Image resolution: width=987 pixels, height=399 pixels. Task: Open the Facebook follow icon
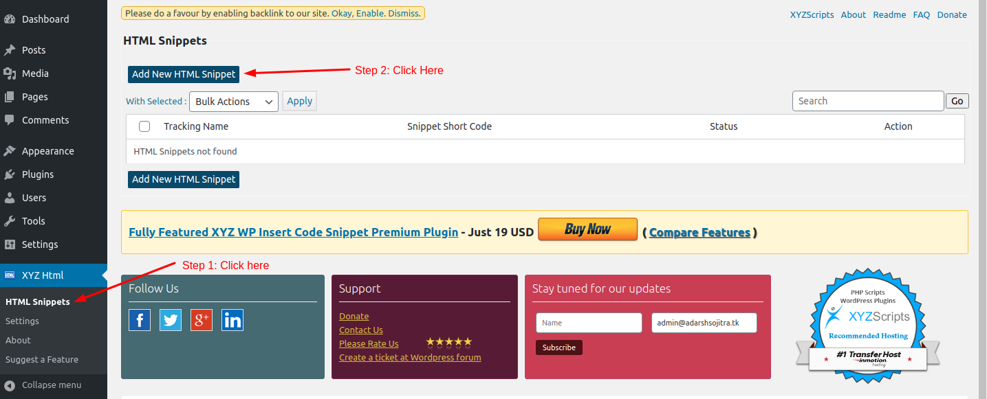coord(140,320)
